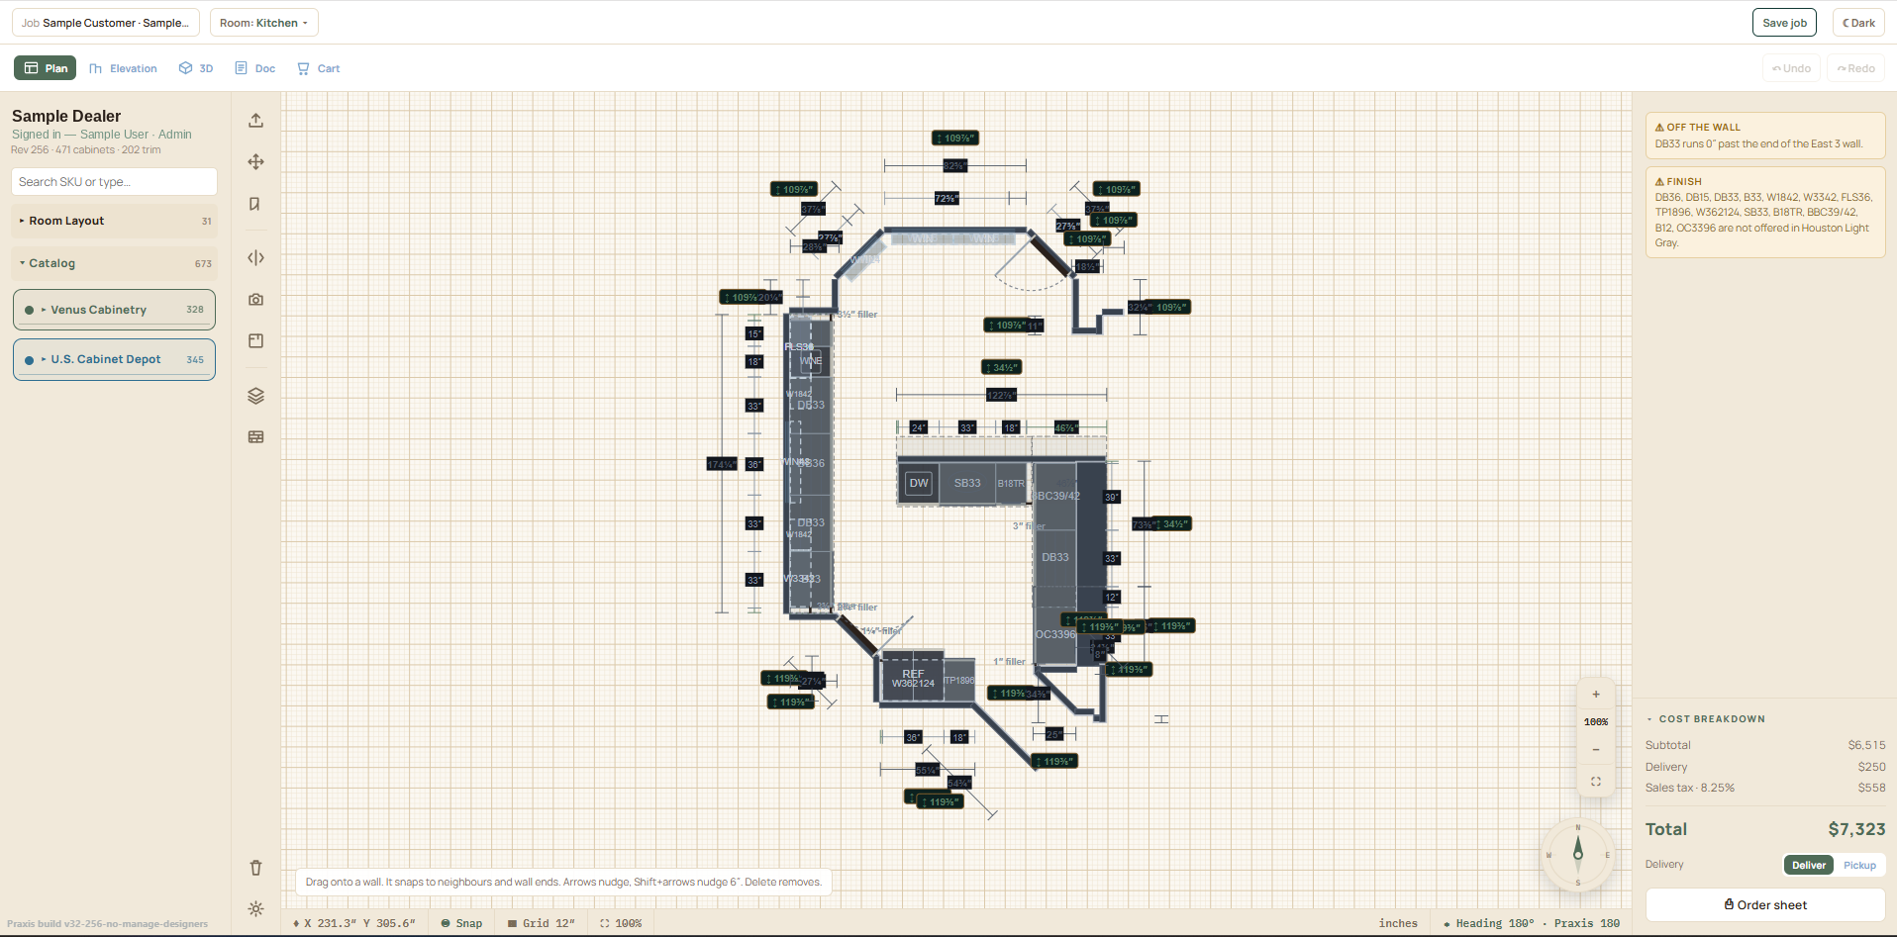Switch to the Plan tab
Viewport: 1897px width, 937px height.
coord(46,68)
